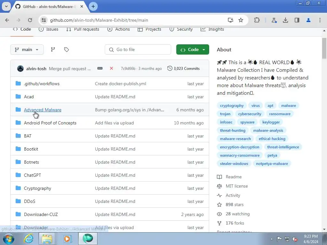Screen dimensions: 327x245
Task: Open the Downloads icon in toolbar
Action: pos(285,20)
